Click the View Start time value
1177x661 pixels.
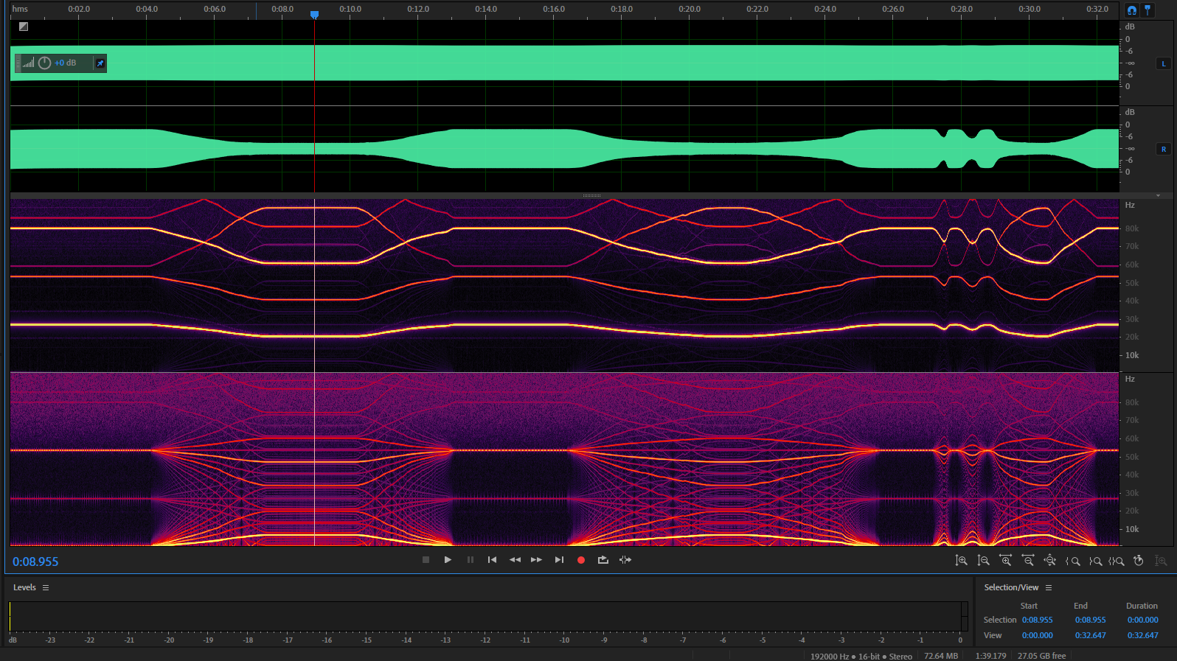pos(1037,636)
